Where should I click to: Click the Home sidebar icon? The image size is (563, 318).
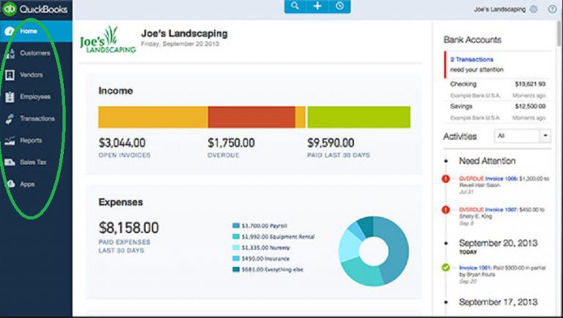[10, 31]
